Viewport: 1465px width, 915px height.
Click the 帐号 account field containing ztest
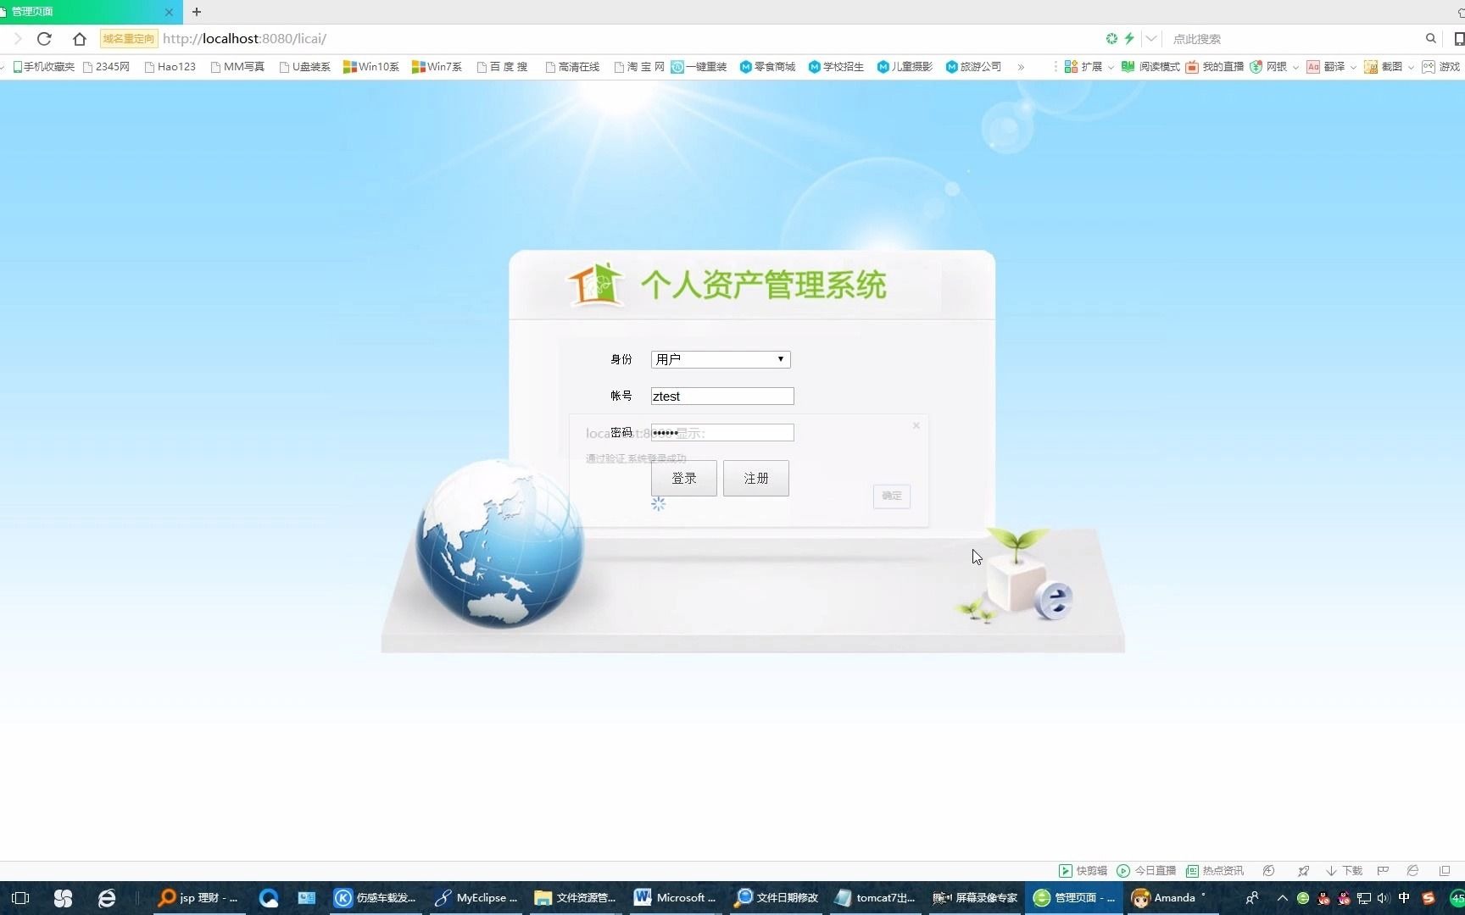pyautogui.click(x=721, y=396)
